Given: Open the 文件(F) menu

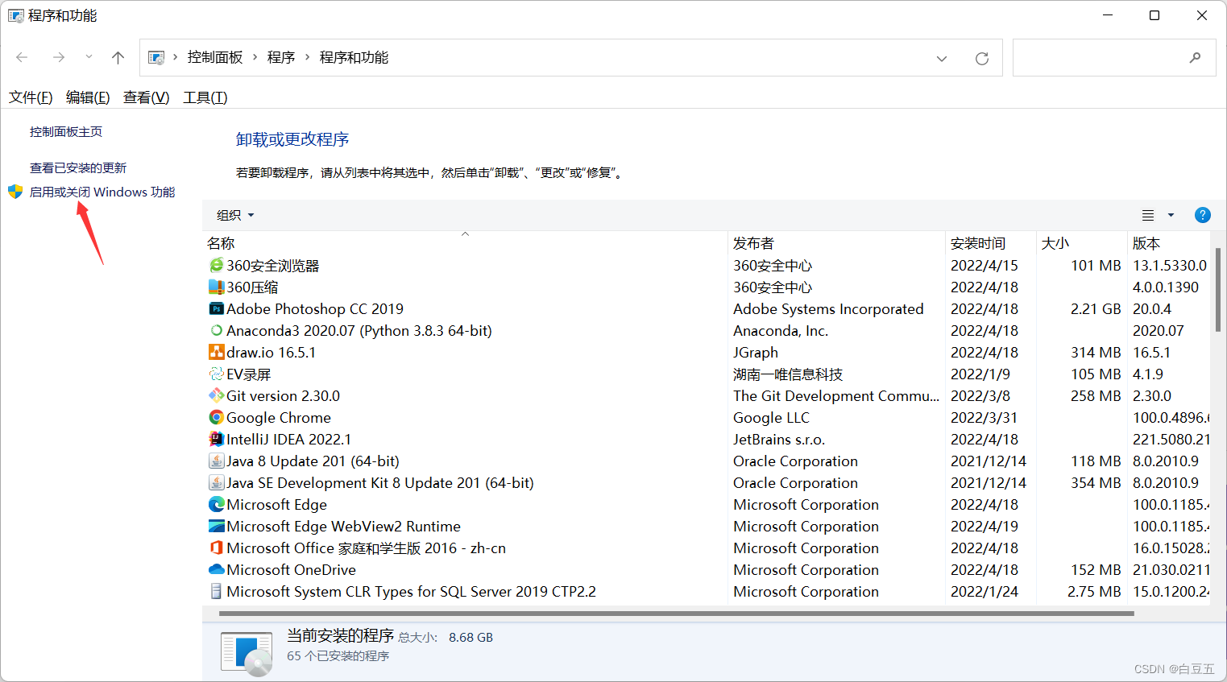Looking at the screenshot, I should (31, 97).
